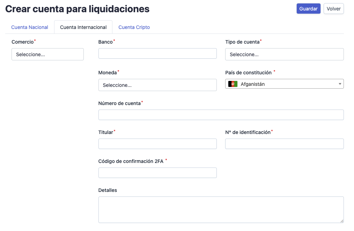Activate the Cuenta Internacional tab

click(83, 27)
